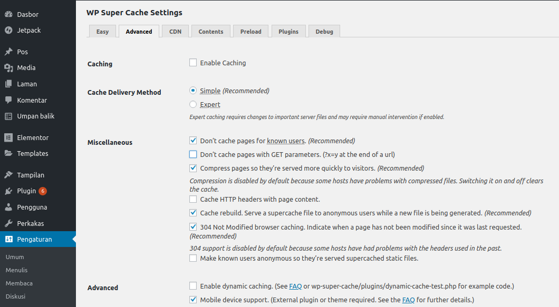Uncheck the Cache rebuild checkbox

(x=193, y=213)
